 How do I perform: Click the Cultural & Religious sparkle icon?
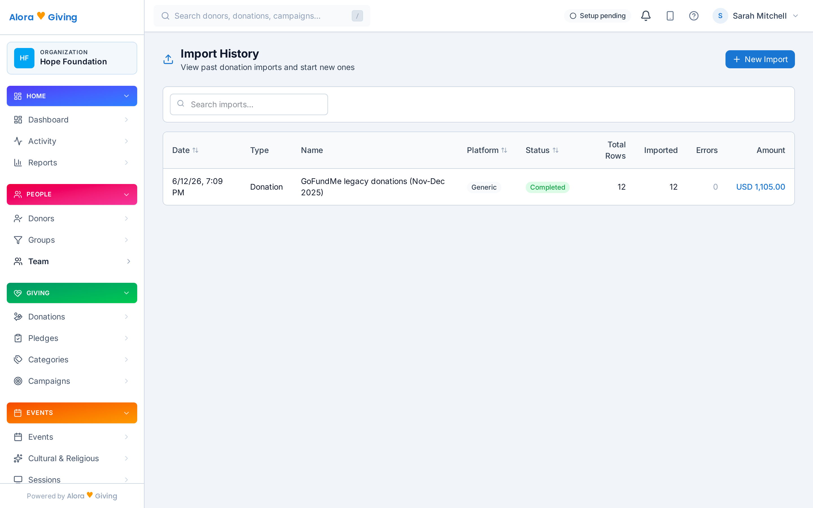pos(18,458)
